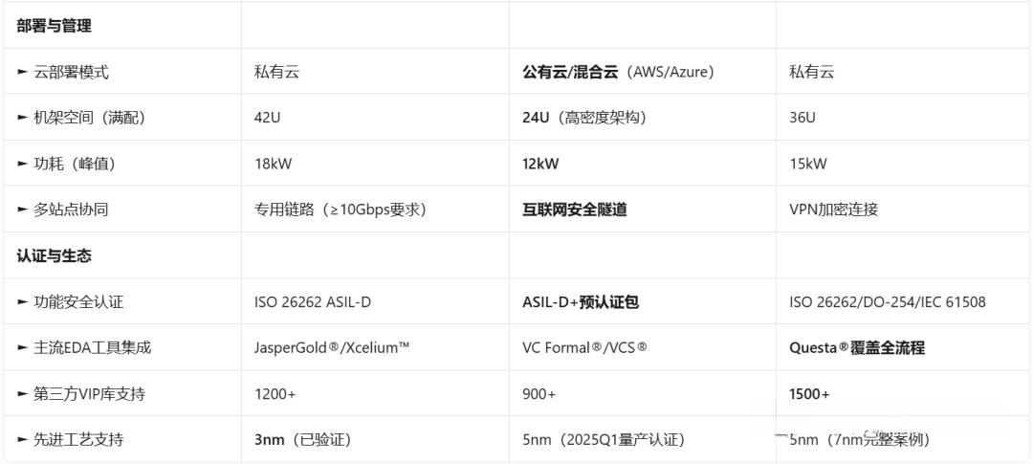Viewport: 1033px width, 464px height.
Task: Select the ISO 26262 ASIL-D cell
Action: (312, 302)
